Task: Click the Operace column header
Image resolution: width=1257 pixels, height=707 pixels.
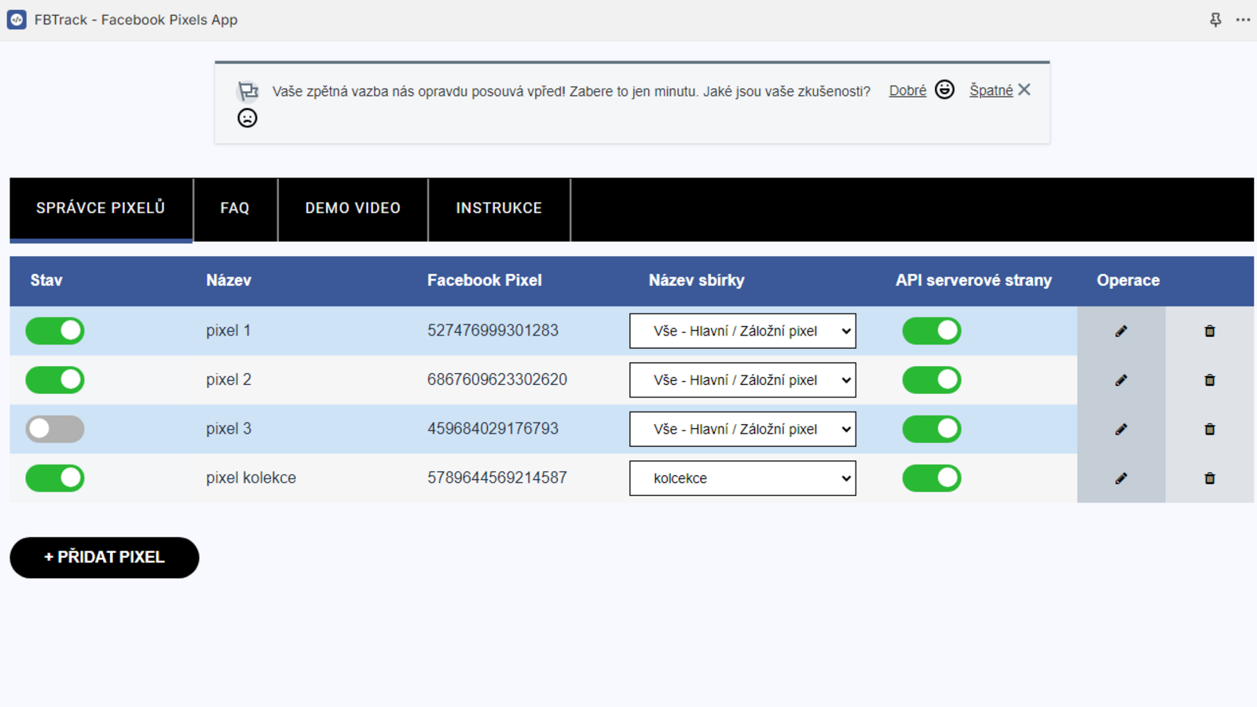Action: click(1128, 280)
